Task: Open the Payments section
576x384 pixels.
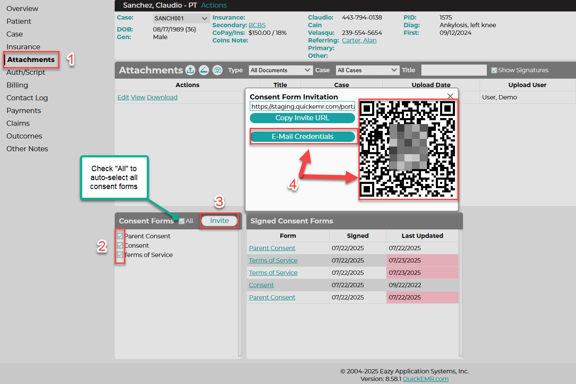Action: pyautogui.click(x=24, y=110)
